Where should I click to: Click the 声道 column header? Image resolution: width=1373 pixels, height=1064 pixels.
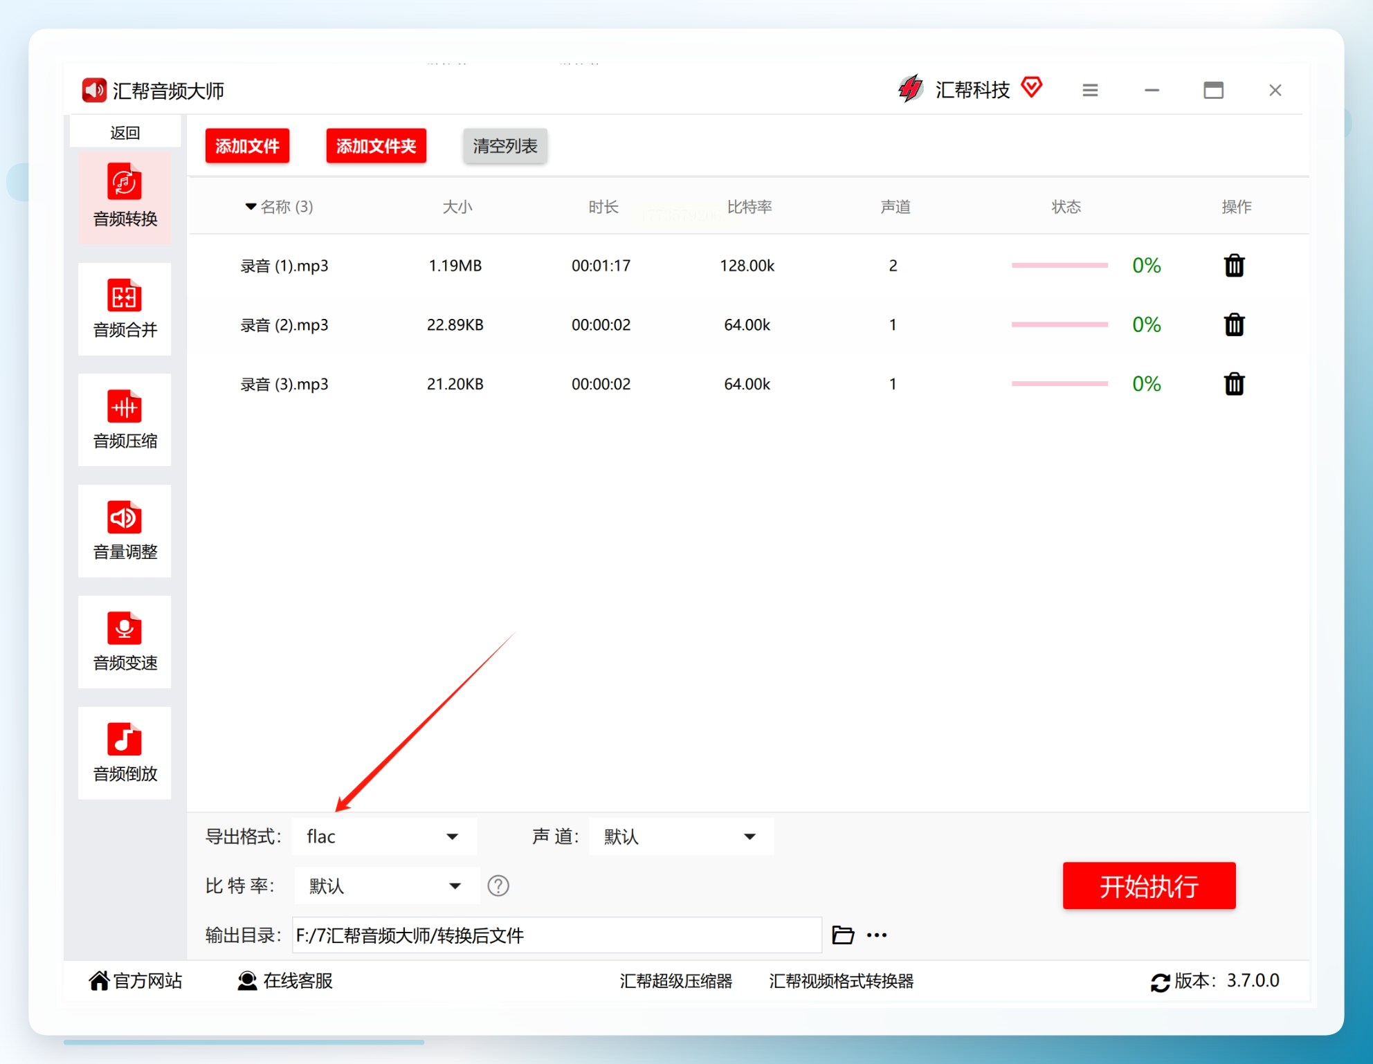pos(895,207)
